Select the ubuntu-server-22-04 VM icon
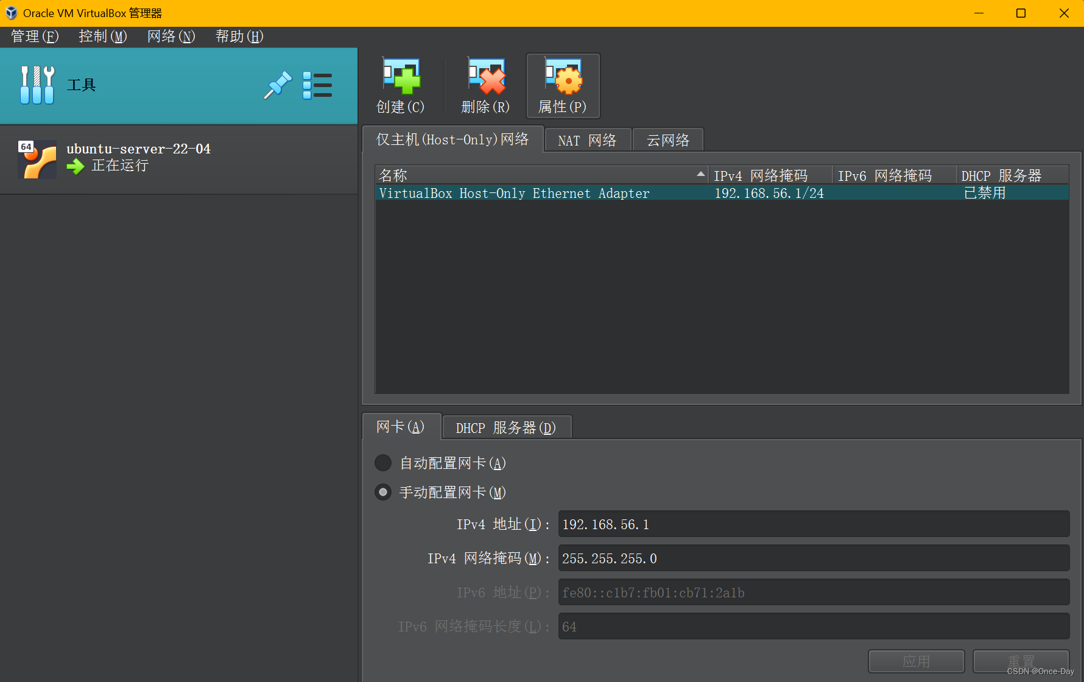This screenshot has width=1084, height=682. pyautogui.click(x=38, y=159)
